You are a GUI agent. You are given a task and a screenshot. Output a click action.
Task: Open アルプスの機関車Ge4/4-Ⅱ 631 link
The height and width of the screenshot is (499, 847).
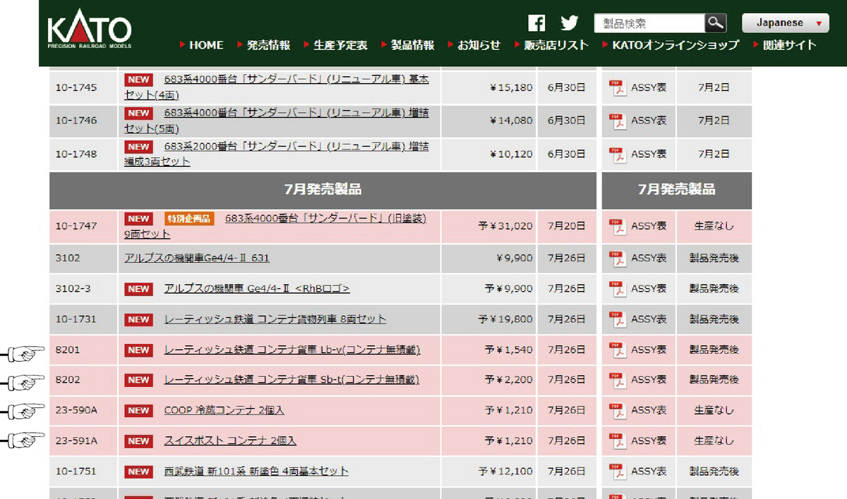pyautogui.click(x=197, y=258)
